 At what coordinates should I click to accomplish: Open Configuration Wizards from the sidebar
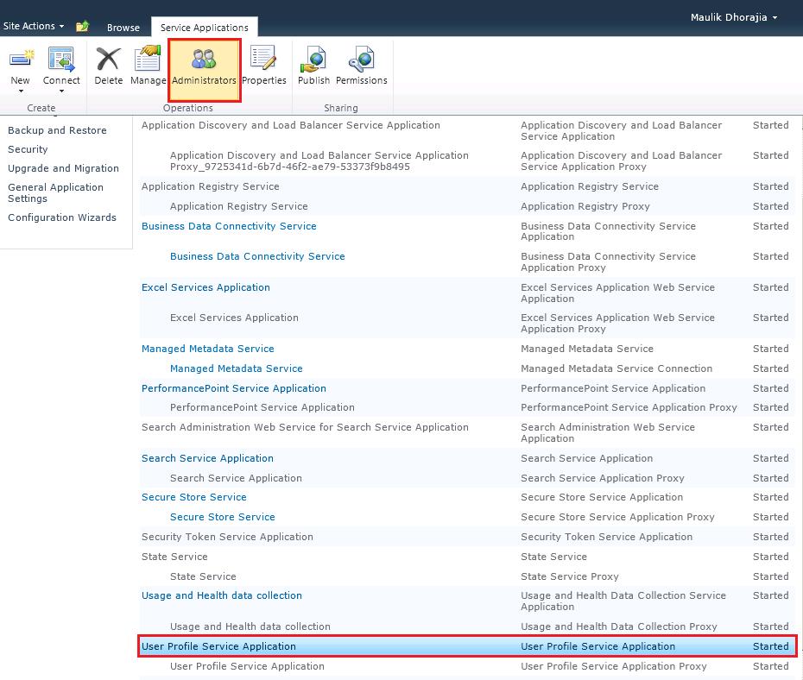(x=61, y=217)
